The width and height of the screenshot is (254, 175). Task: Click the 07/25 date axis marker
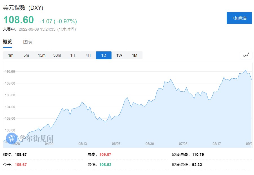click(x=183, y=144)
